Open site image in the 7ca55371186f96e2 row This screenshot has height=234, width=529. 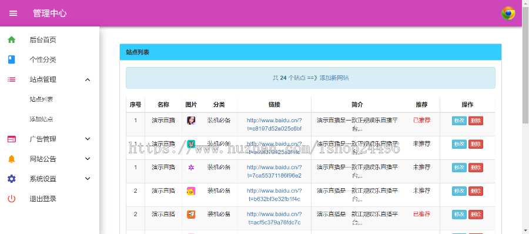191,168
